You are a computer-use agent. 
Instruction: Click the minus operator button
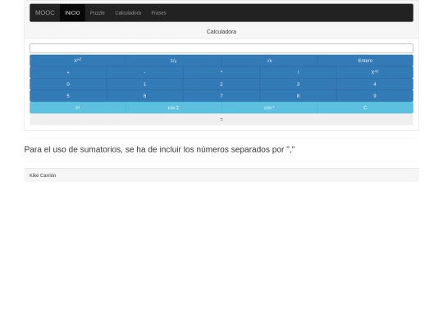(x=144, y=72)
